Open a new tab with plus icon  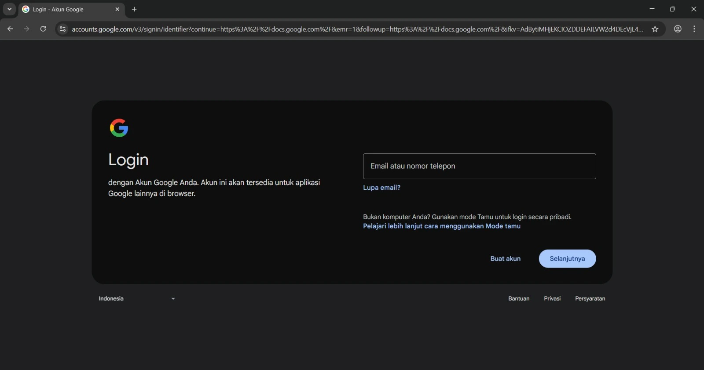click(134, 9)
